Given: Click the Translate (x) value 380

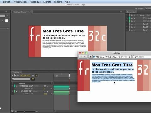Looking at the screenshot, I should [45, 94].
